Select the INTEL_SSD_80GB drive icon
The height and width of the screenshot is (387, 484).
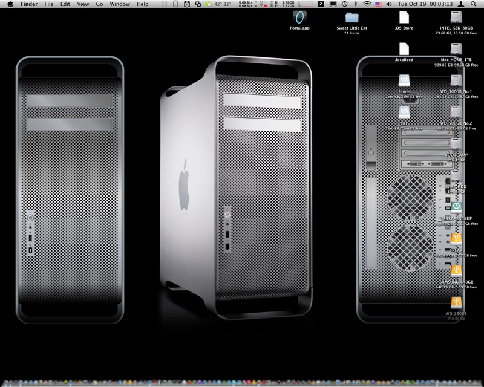click(x=456, y=18)
